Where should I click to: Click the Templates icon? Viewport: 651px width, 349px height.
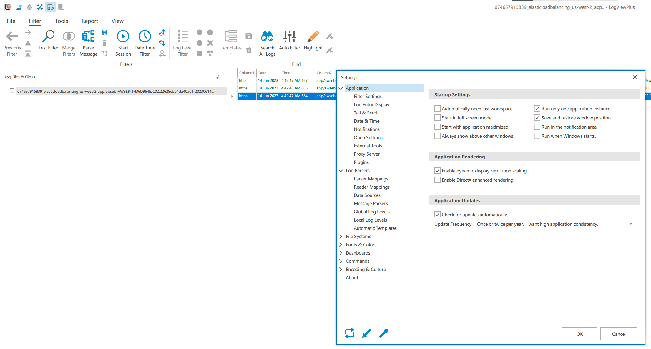[231, 36]
